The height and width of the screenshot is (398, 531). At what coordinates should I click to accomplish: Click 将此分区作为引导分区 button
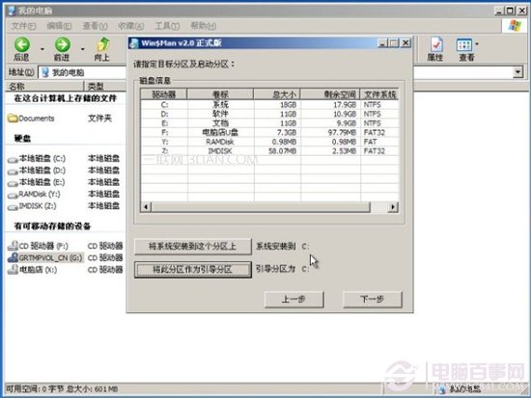pos(193,270)
